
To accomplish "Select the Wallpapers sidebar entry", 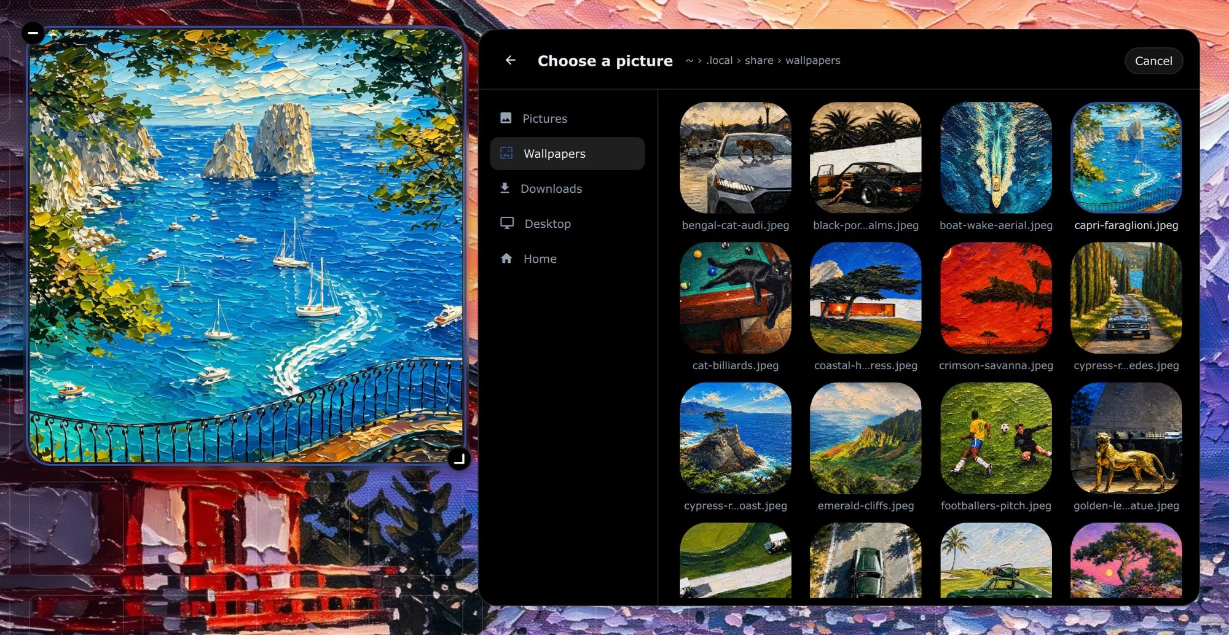I will 567,154.
